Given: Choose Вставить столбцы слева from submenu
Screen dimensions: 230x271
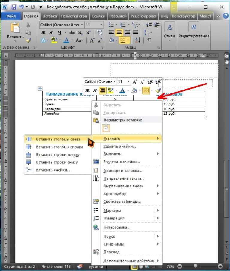Looking at the screenshot, I should tap(58, 139).
